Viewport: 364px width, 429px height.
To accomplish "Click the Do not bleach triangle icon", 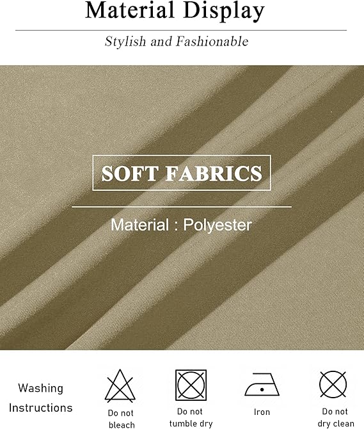I will coord(120,385).
